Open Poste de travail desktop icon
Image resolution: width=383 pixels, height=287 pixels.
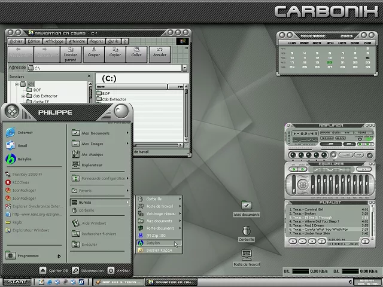[x=246, y=256]
